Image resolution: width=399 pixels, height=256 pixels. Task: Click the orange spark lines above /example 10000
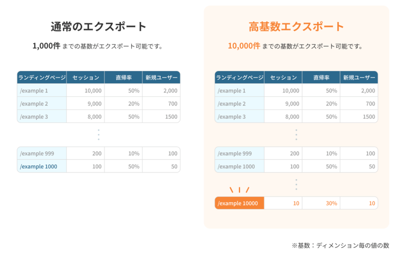pyautogui.click(x=239, y=190)
